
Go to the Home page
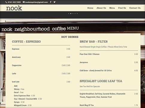coord(90,8)
